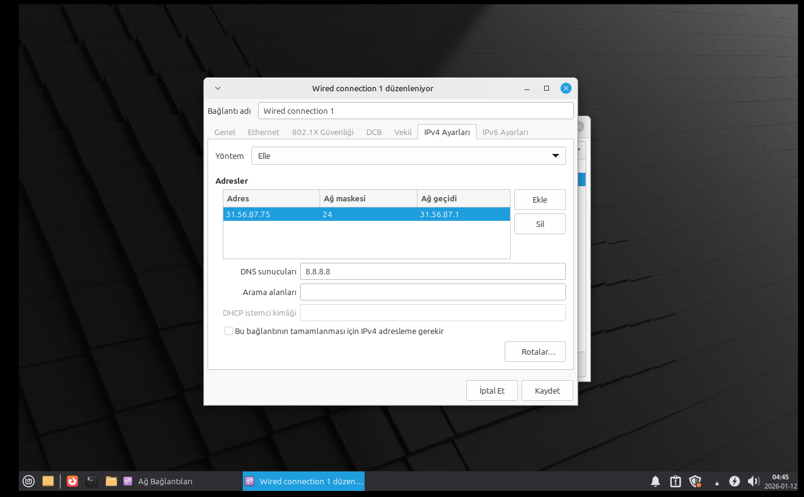Open the file manager folder icon beside the terminal
804x497 pixels.
pos(111,481)
